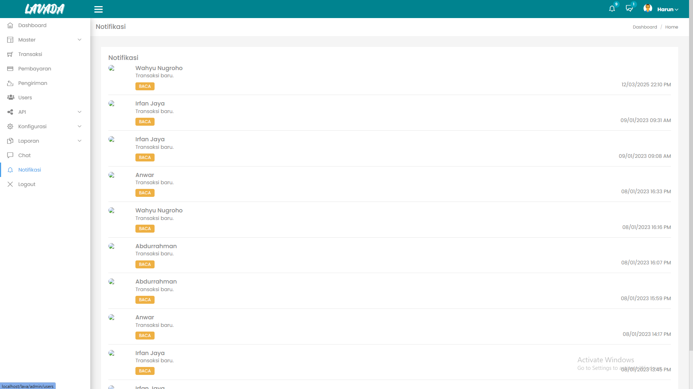
Task: Click the page vertical scrollbar
Action: 690,175
